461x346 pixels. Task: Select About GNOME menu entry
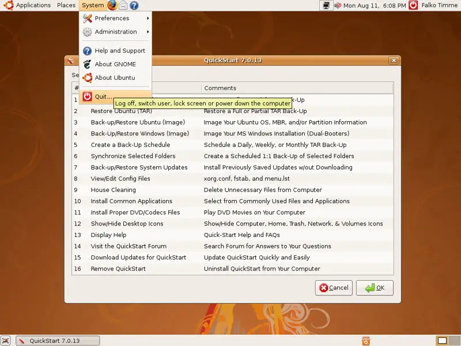(116, 64)
